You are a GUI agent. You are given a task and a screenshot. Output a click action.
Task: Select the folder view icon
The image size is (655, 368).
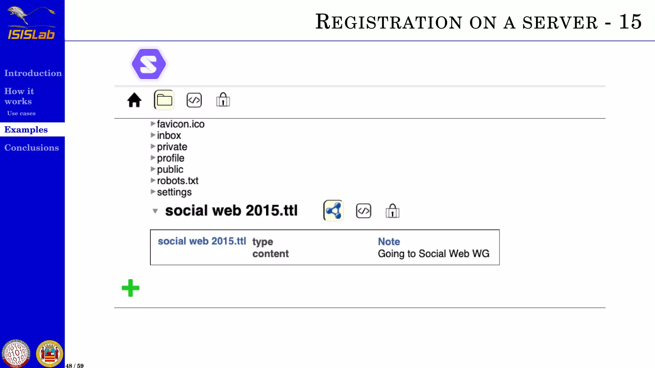164,100
